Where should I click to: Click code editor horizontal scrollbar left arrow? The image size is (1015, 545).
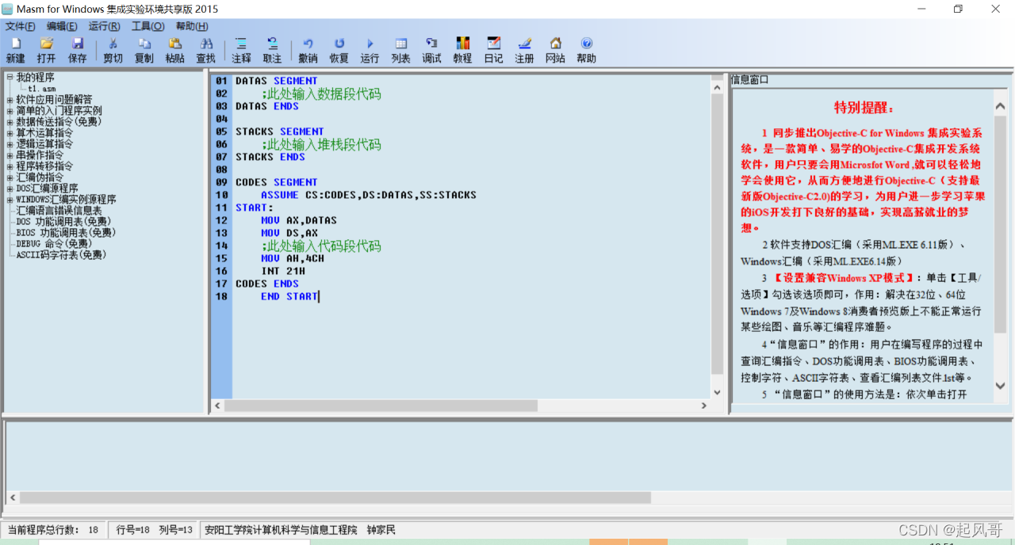coord(216,406)
